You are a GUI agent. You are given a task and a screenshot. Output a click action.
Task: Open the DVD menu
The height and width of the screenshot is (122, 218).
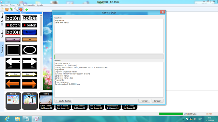click(x=19, y=5)
